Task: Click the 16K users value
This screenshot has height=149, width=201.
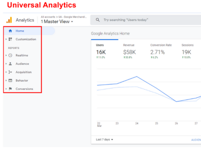Action: coord(101,52)
